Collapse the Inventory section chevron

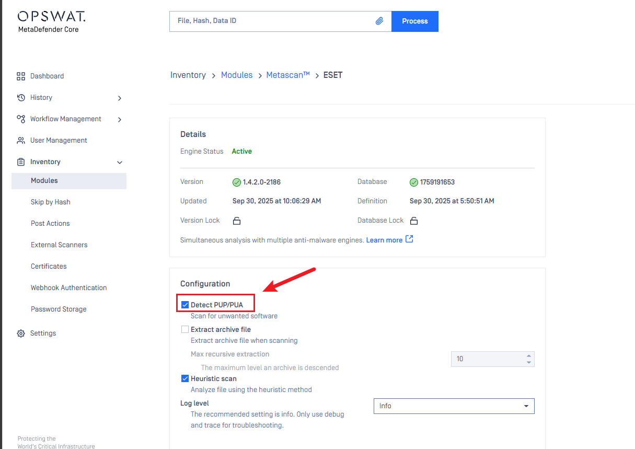pos(120,163)
